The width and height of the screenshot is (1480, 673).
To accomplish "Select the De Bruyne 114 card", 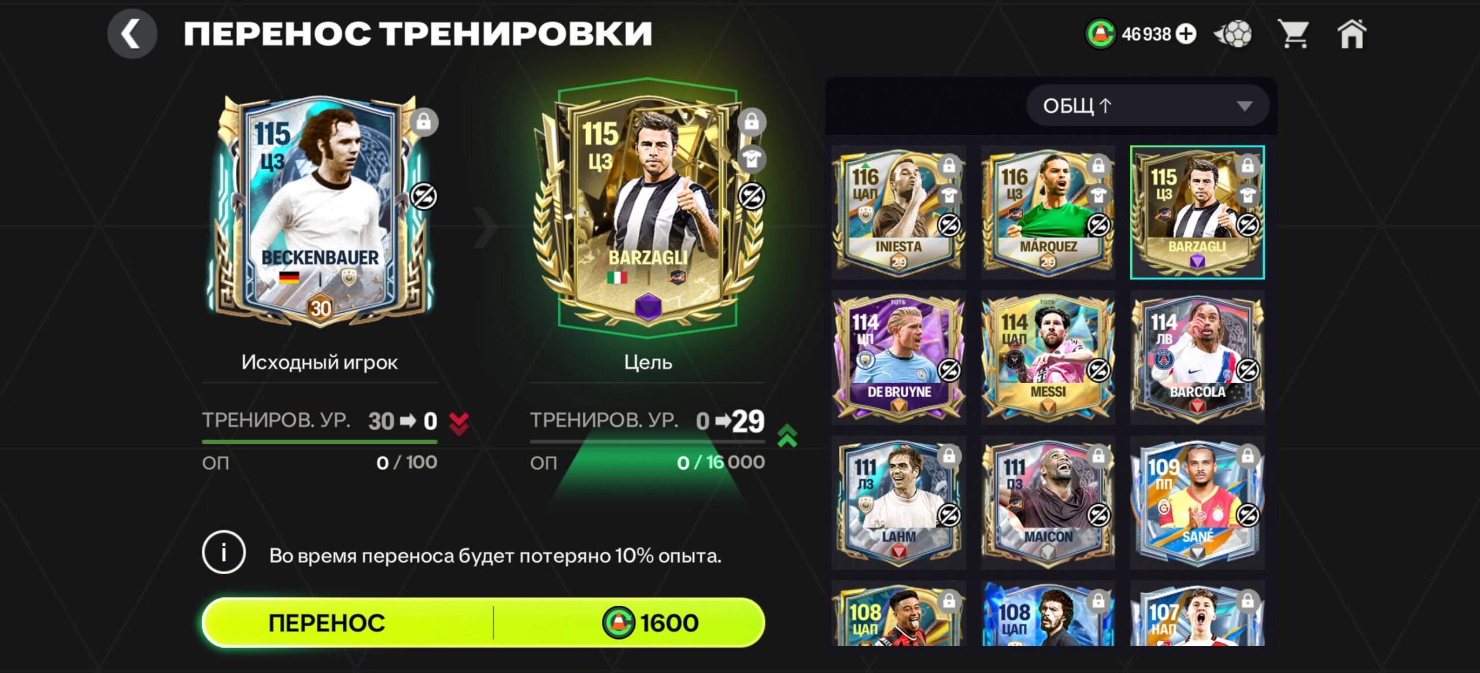I will click(x=899, y=357).
